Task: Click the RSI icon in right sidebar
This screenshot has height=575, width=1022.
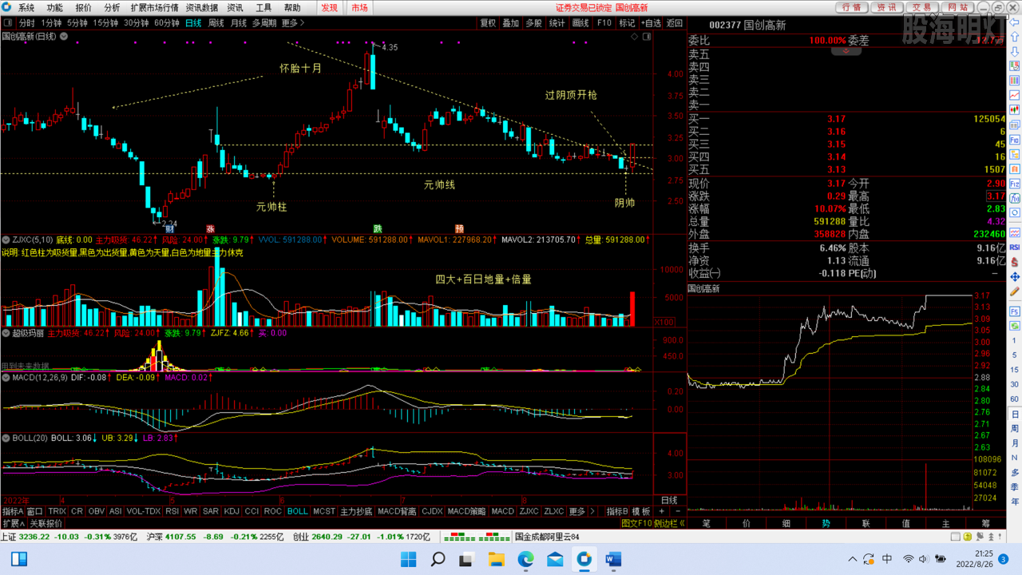Action: [x=1015, y=247]
